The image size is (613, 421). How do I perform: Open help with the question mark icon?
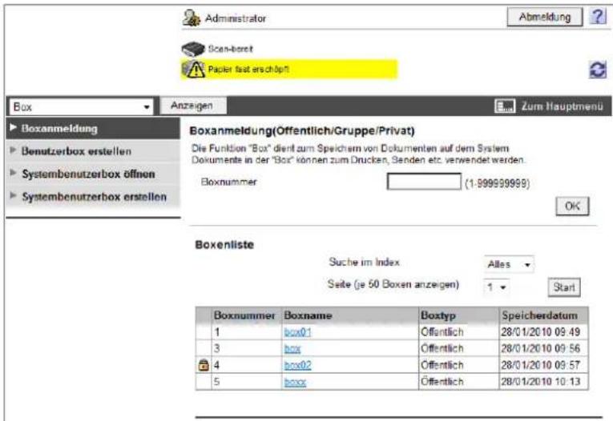[598, 17]
